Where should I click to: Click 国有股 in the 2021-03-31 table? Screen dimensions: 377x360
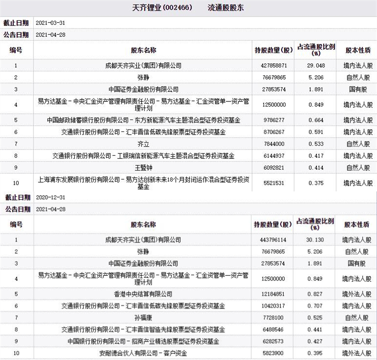[x=358, y=90]
